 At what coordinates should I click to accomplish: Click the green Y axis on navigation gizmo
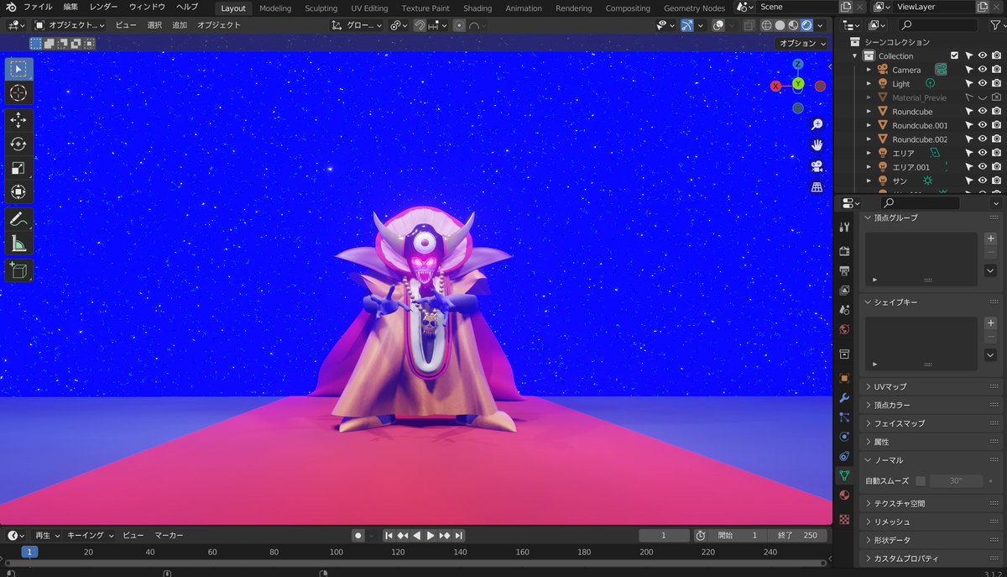[798, 83]
